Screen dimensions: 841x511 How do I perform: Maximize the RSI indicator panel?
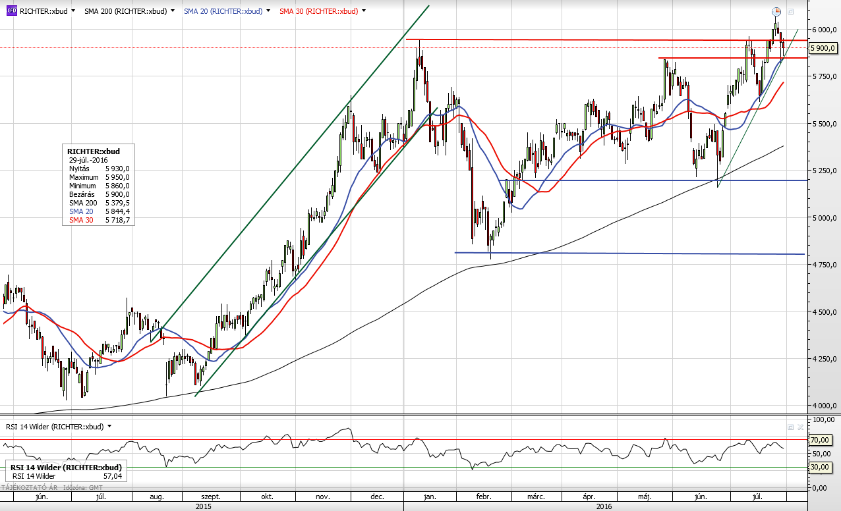point(791,427)
